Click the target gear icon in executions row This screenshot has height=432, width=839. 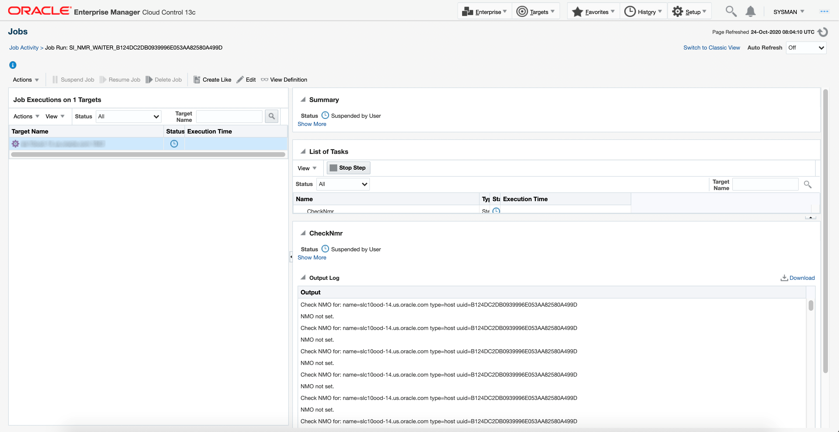pyautogui.click(x=15, y=144)
